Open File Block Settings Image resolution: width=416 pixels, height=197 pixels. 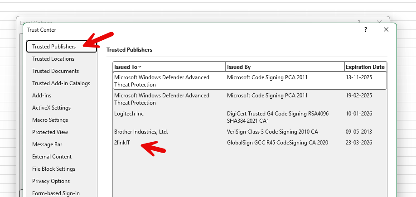pyautogui.click(x=53, y=169)
